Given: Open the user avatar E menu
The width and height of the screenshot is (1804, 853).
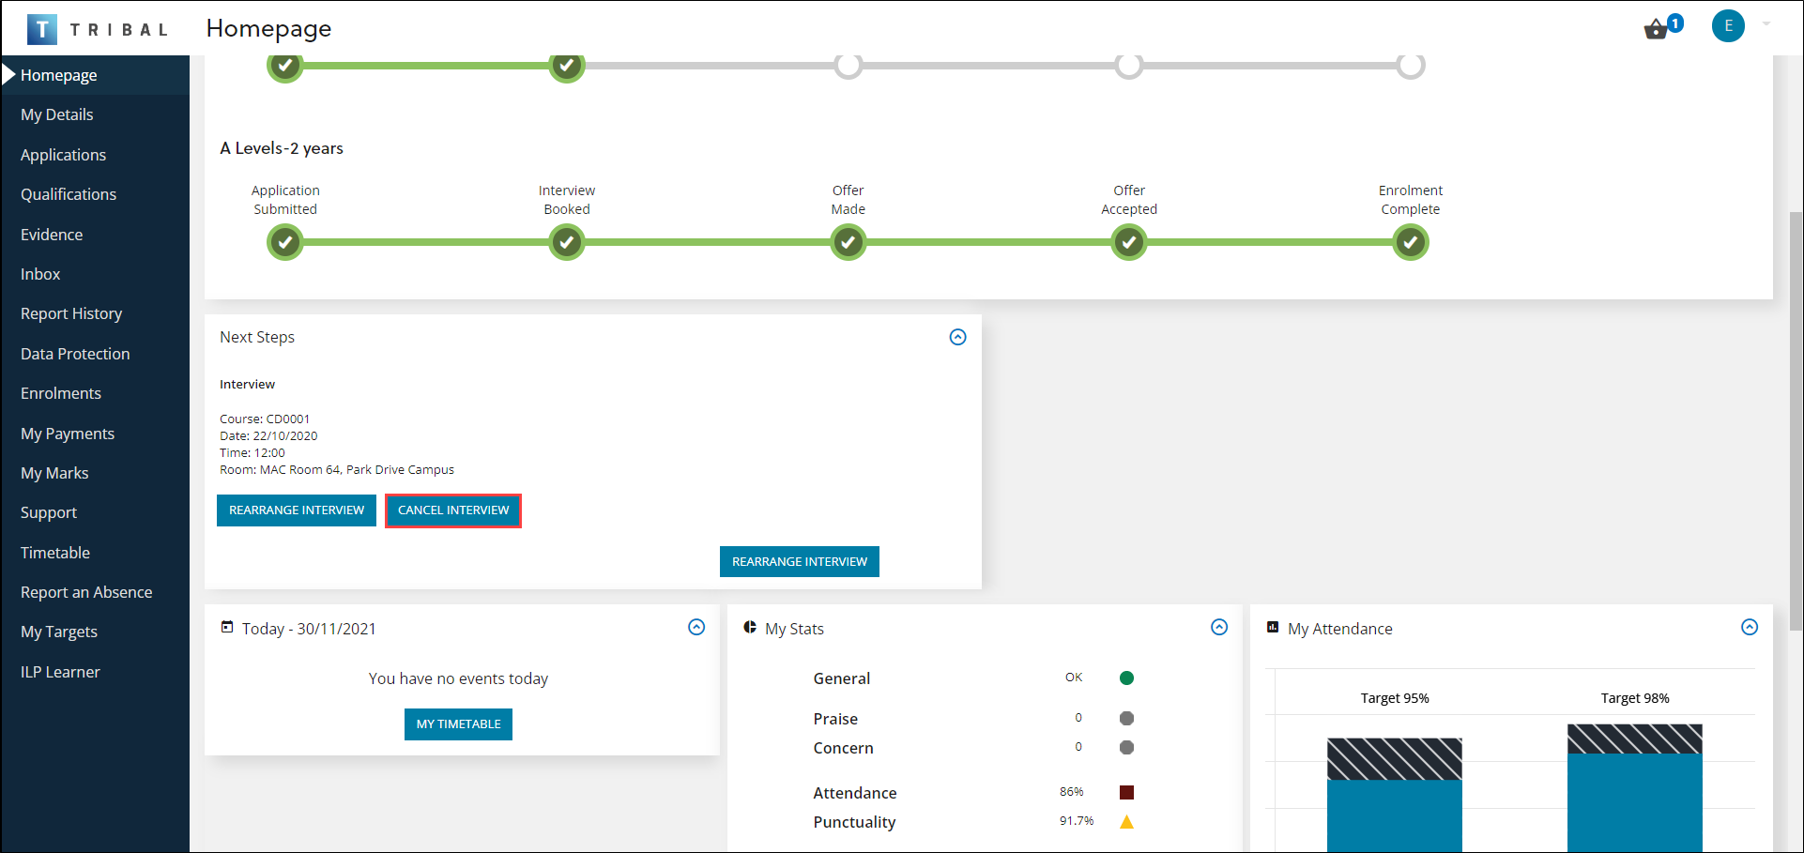Looking at the screenshot, I should pyautogui.click(x=1727, y=26).
